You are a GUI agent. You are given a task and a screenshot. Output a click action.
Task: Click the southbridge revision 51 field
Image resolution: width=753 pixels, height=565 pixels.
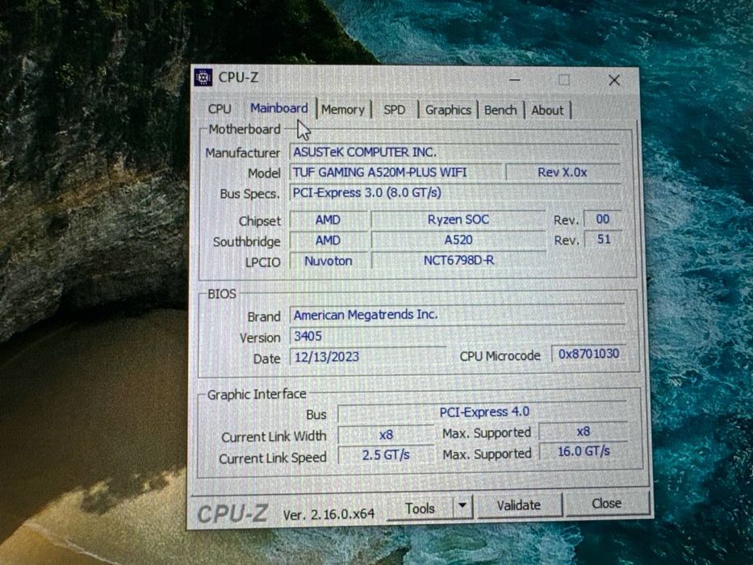[604, 239]
